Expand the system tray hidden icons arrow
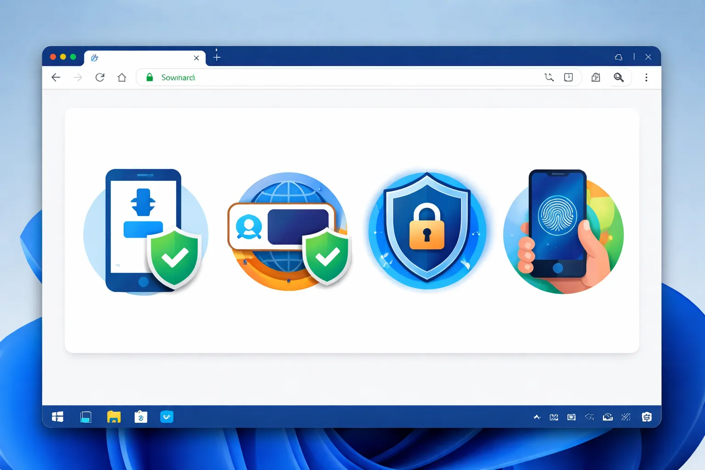705x470 pixels. pos(537,417)
